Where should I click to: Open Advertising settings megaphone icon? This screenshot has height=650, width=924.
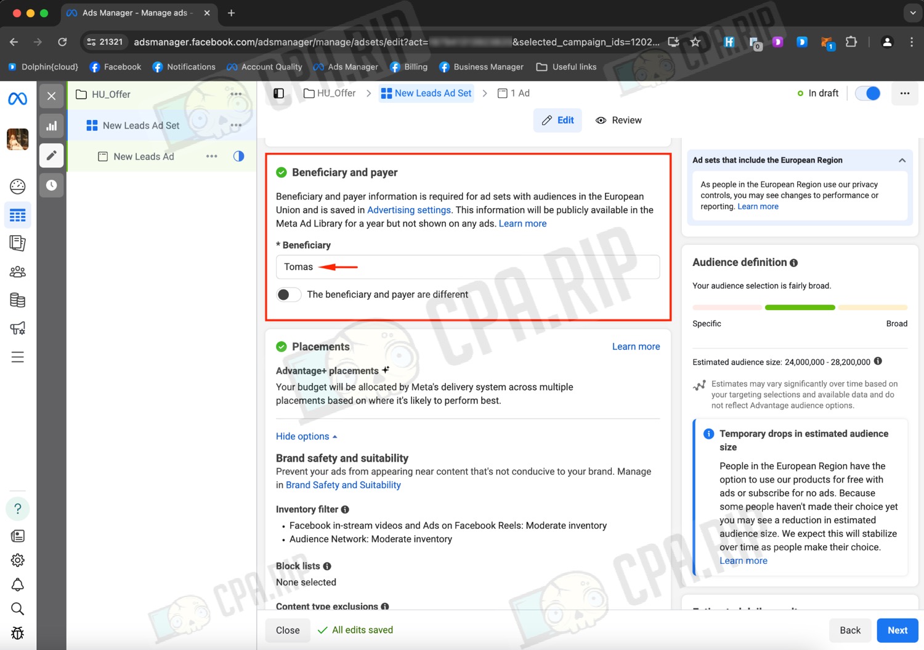pos(17,328)
